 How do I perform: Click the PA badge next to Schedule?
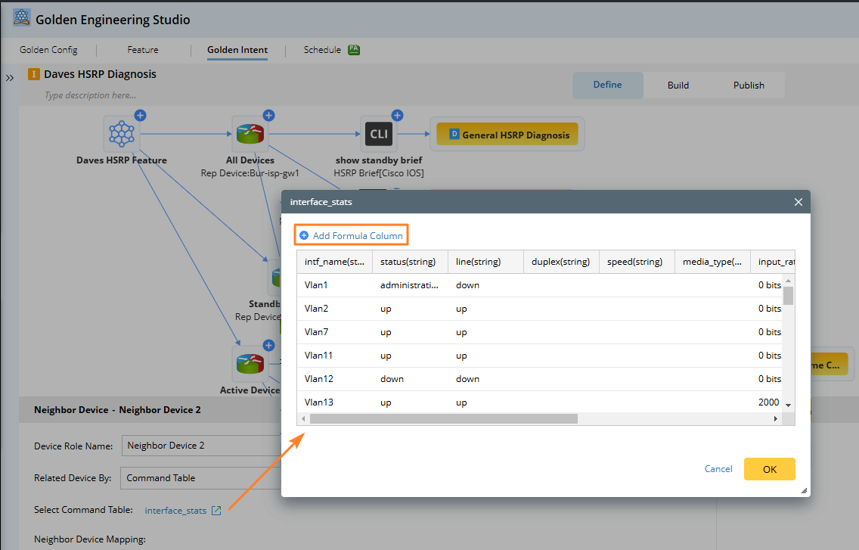(x=354, y=50)
